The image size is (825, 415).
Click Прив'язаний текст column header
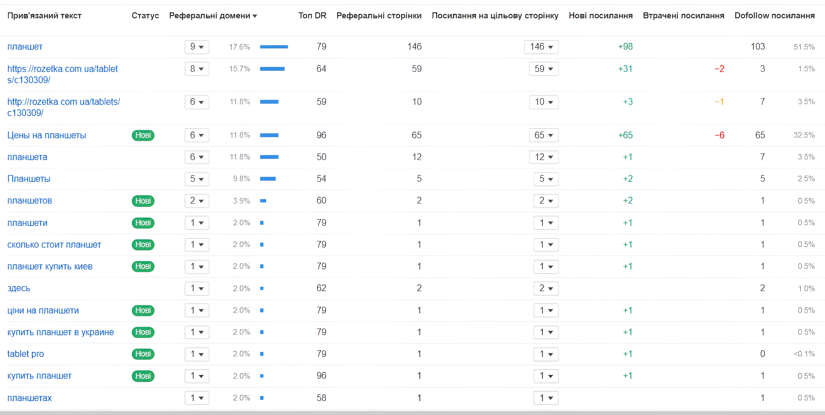tap(45, 15)
